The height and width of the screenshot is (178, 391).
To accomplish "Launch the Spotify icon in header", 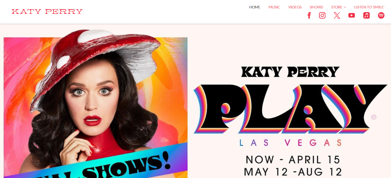I will click(x=381, y=15).
